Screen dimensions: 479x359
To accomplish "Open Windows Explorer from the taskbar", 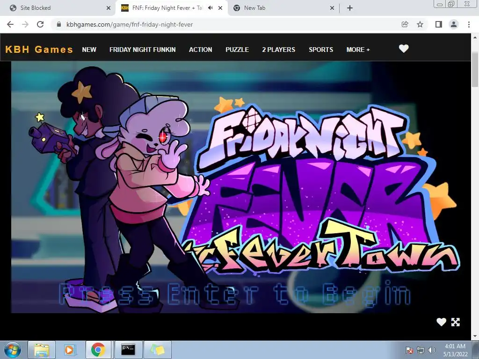I will (x=42, y=350).
